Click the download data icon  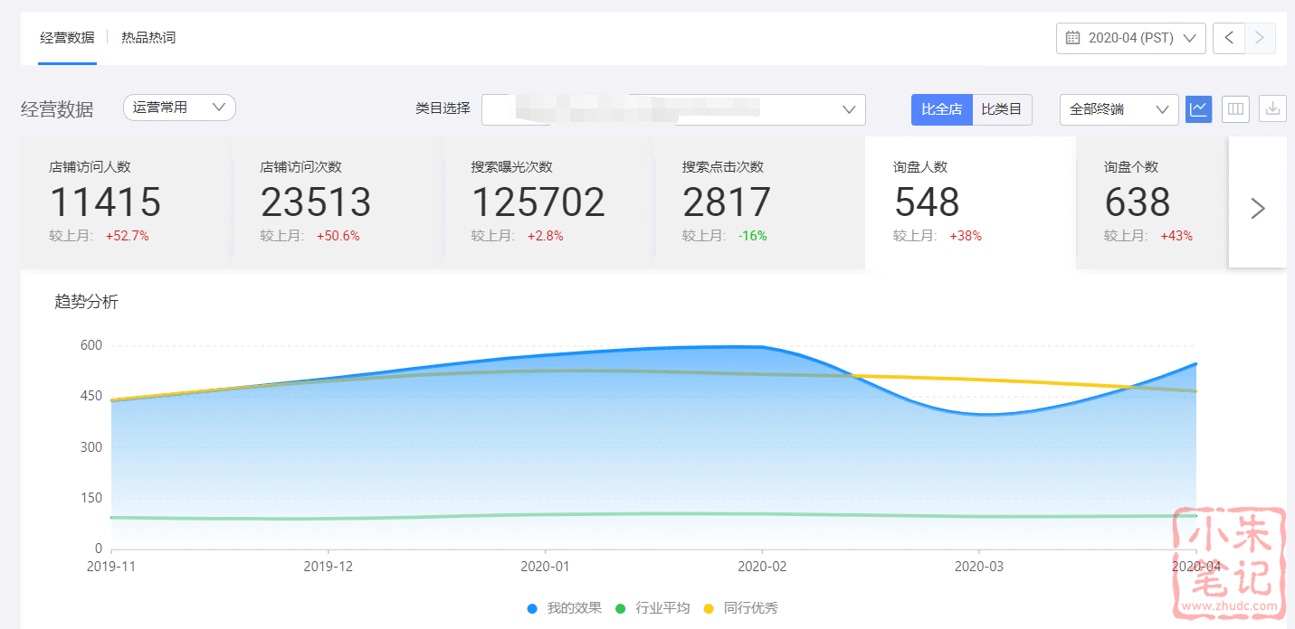point(1272,109)
